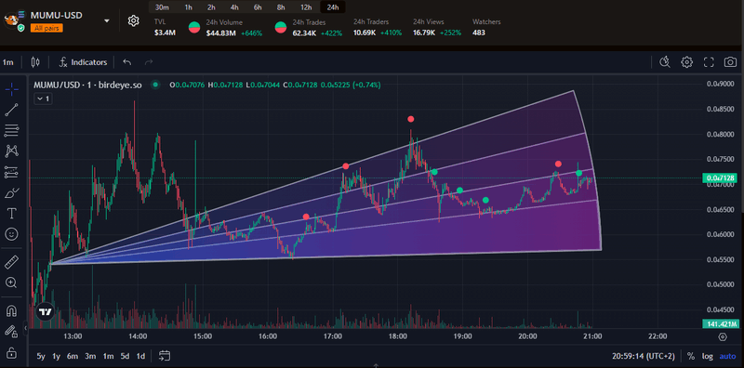
Task: Click the red marker above 18:00 peak
Action: pos(410,119)
